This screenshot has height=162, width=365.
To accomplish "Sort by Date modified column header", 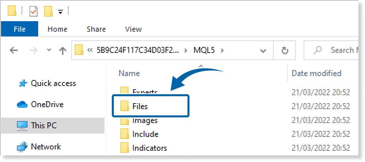I will pos(316,73).
